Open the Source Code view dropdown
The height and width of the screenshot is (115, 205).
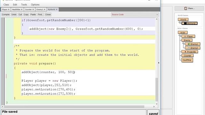click(x=135, y=14)
